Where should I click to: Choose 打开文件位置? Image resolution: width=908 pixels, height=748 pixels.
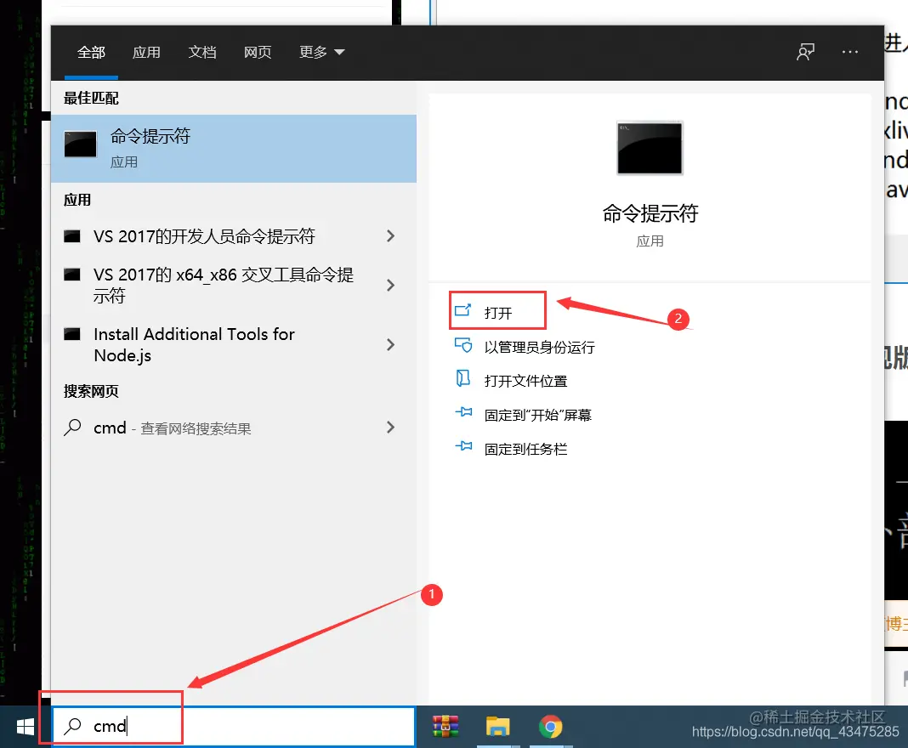[x=525, y=381]
